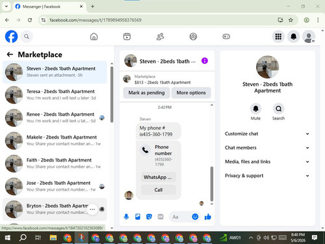325x244 pixels.
Task: Click the phone icon in contact card
Action: click(x=145, y=150)
